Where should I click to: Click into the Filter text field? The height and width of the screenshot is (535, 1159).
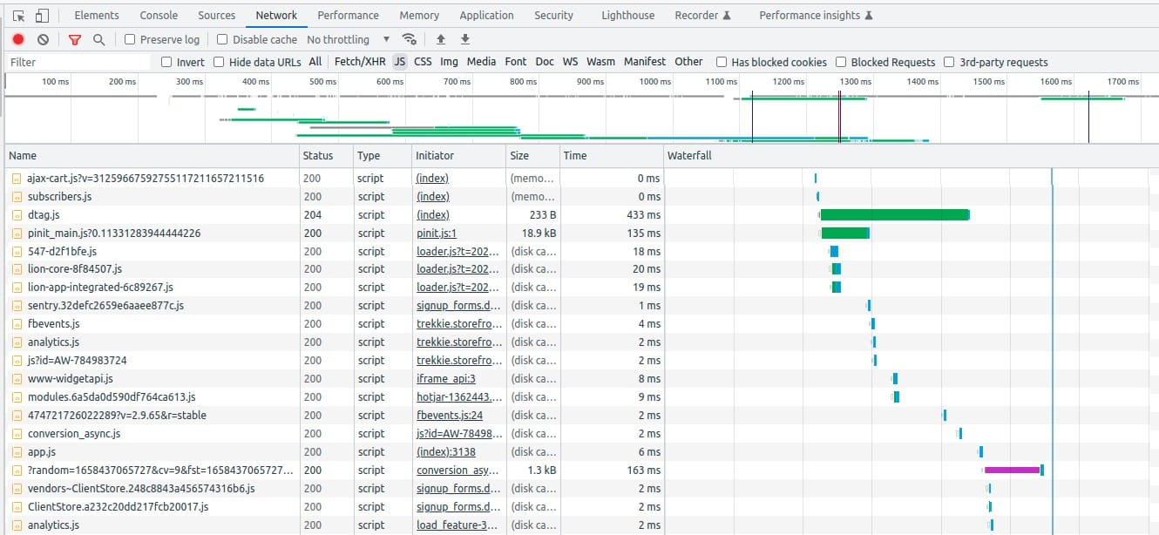tap(78, 62)
